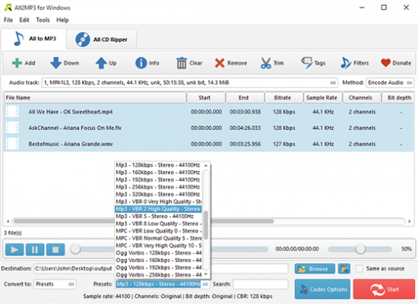Open Trim scissors tool
Screen dimensions: 418x304
(x=266, y=63)
